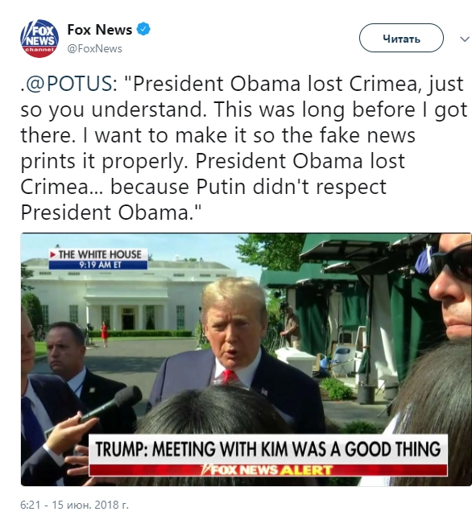This screenshot has width=472, height=520.
Task: Open the @FoxNews handle link
Action: point(94,49)
